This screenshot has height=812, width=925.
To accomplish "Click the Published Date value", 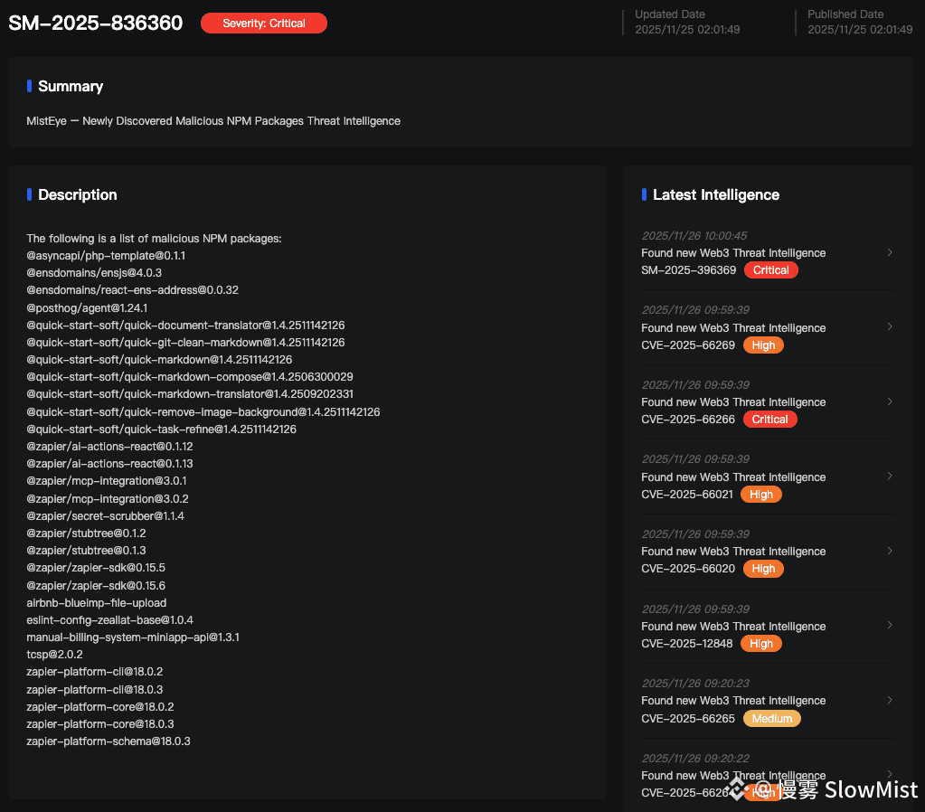I will point(860,30).
